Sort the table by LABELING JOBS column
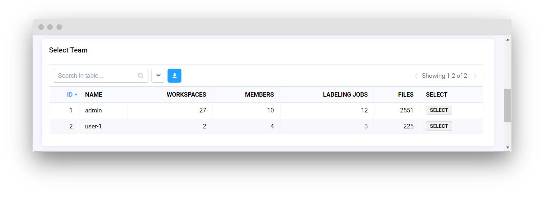544x198 pixels. tap(345, 94)
